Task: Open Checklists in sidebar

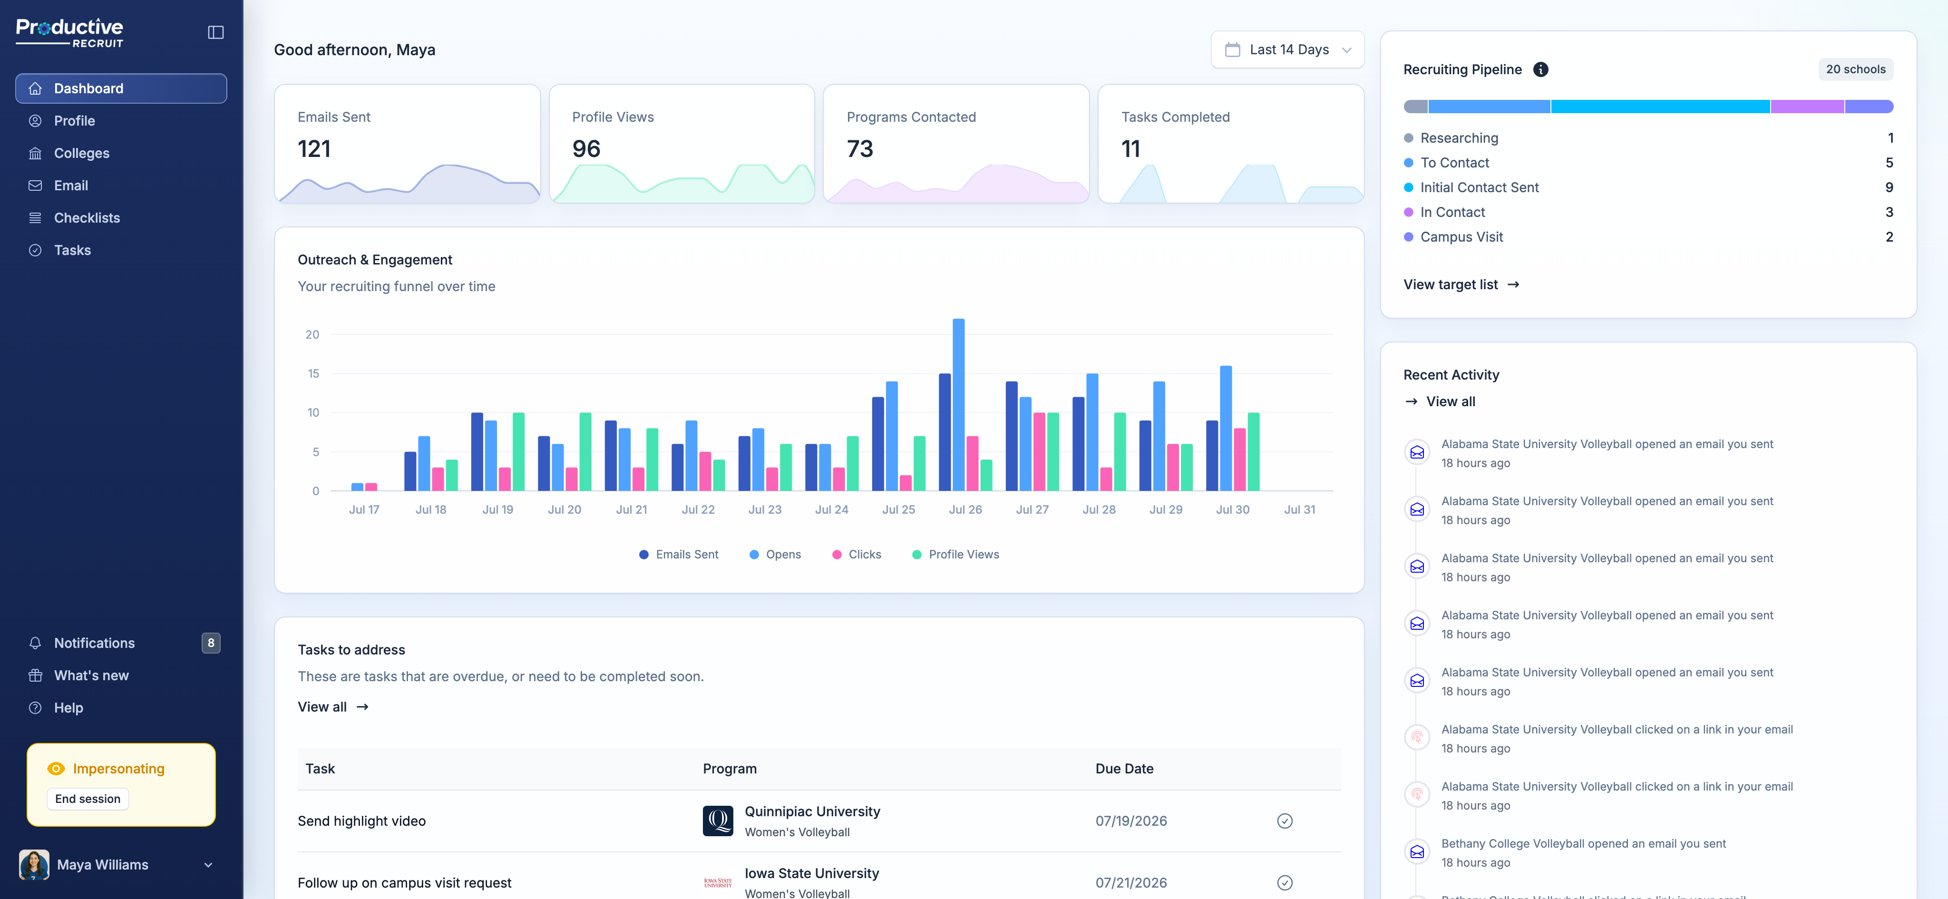Action: [121, 218]
